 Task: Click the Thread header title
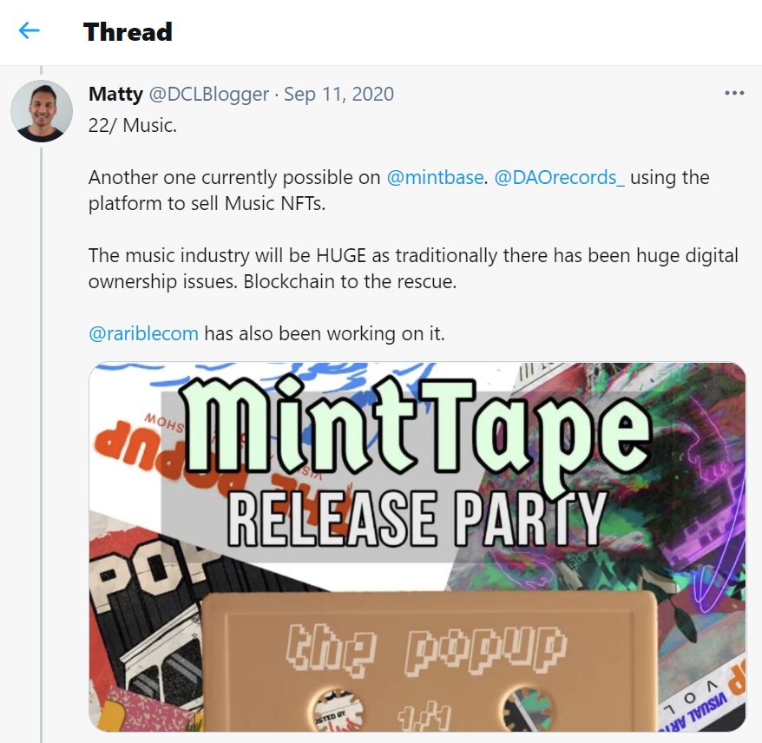click(128, 32)
